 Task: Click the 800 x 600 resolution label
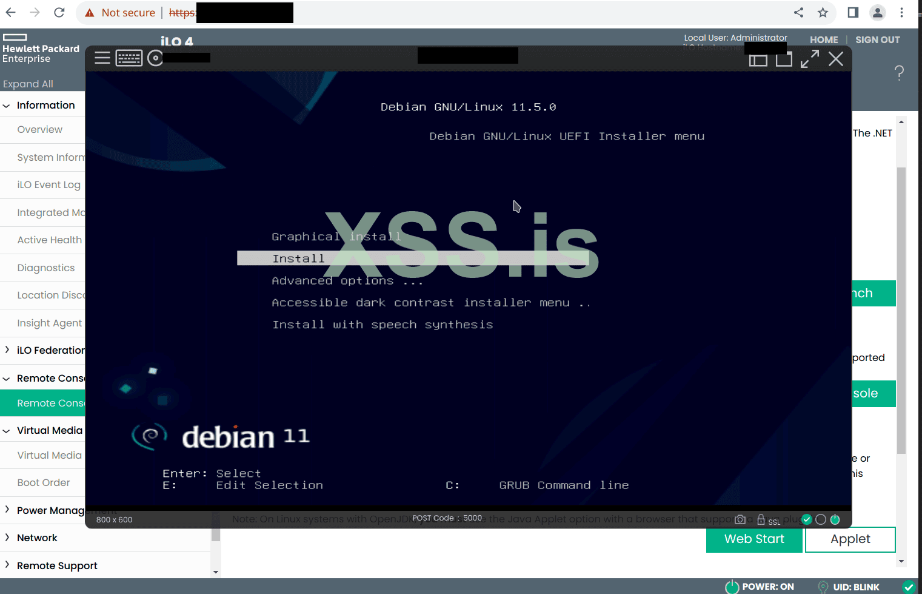tap(114, 519)
